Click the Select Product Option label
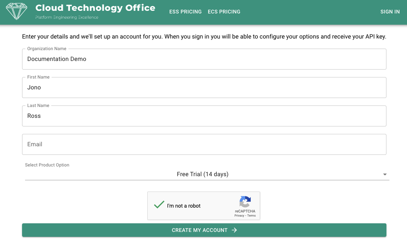 pos(47,165)
